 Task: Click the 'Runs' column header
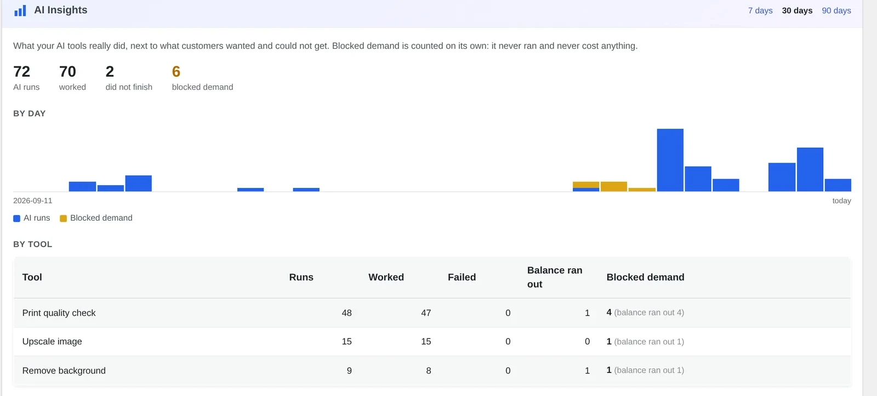[301, 277]
